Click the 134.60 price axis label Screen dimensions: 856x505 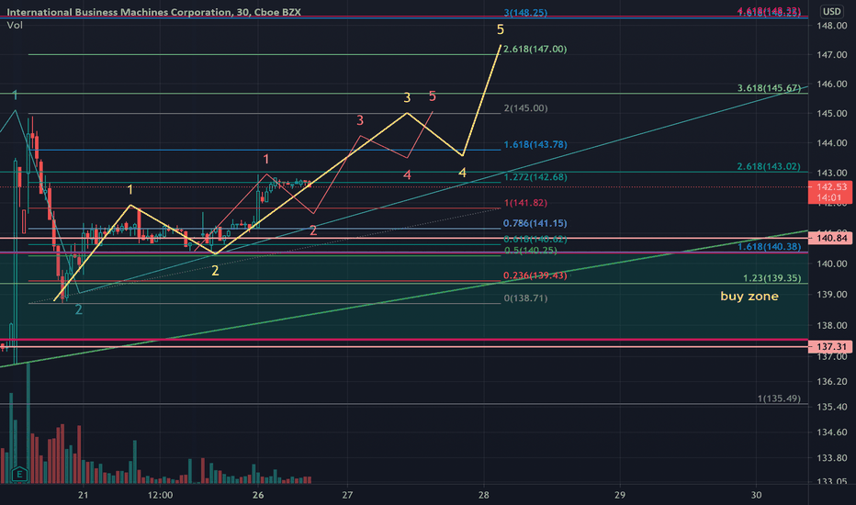[x=832, y=432]
